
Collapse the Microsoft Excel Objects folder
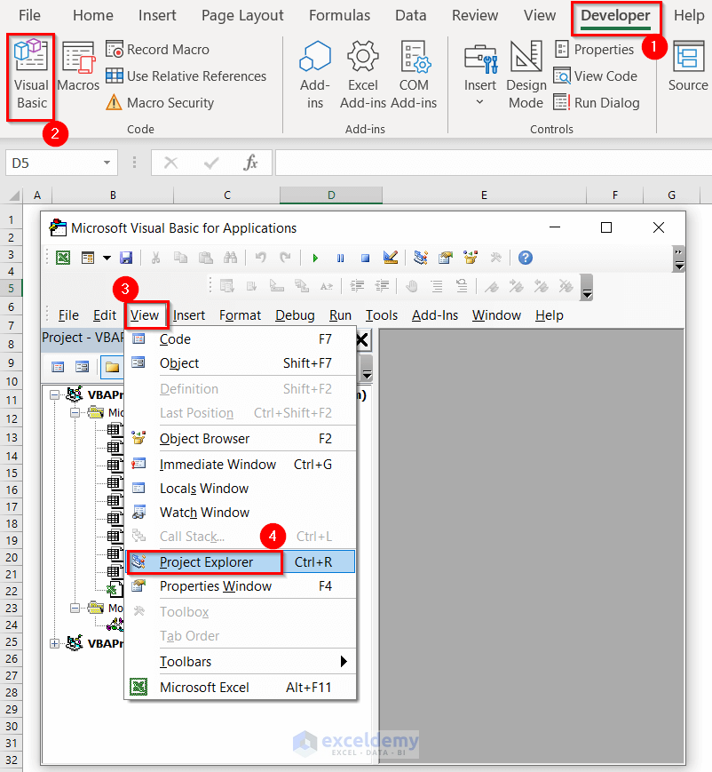[x=75, y=412]
